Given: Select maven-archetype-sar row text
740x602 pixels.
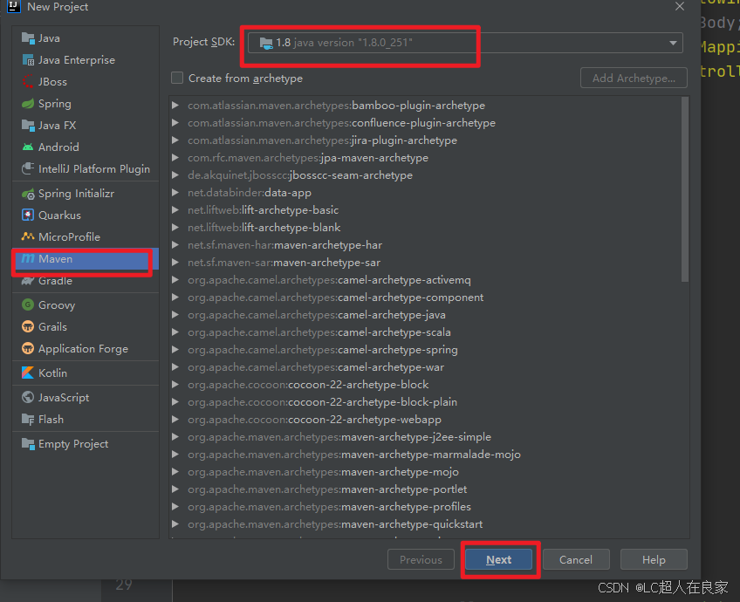Looking at the screenshot, I should tap(284, 263).
